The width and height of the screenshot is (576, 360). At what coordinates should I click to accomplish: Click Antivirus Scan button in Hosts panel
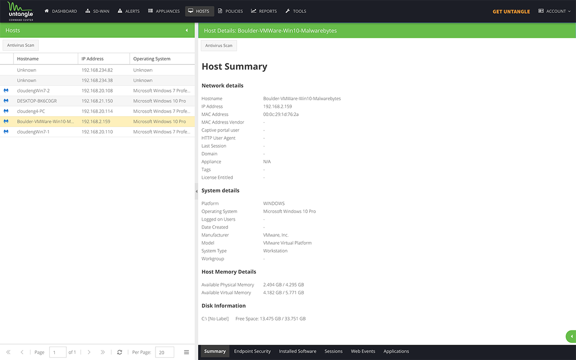click(x=21, y=45)
